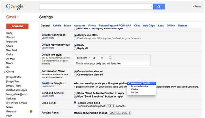Image resolution: width=205 pixels, height=118 pixels.
Task: Select Hide Send & Archive button option
Action: 75,97
